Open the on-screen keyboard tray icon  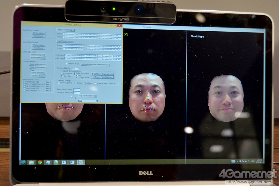(233, 162)
